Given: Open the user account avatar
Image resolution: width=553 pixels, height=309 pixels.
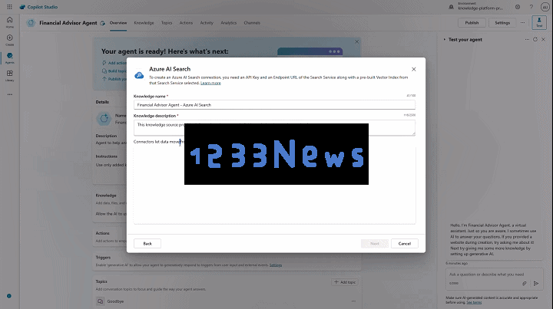Looking at the screenshot, I should click(x=545, y=7).
